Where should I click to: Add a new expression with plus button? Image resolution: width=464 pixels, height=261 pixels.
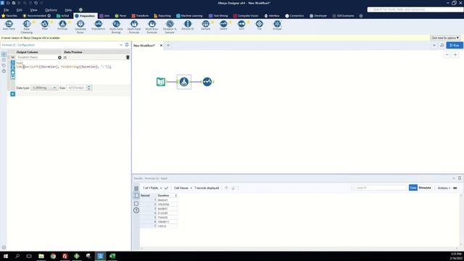[x=13, y=94]
